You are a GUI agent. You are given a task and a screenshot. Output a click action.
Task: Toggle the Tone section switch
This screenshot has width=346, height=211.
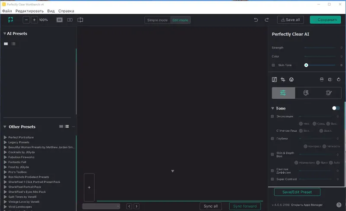point(336,108)
